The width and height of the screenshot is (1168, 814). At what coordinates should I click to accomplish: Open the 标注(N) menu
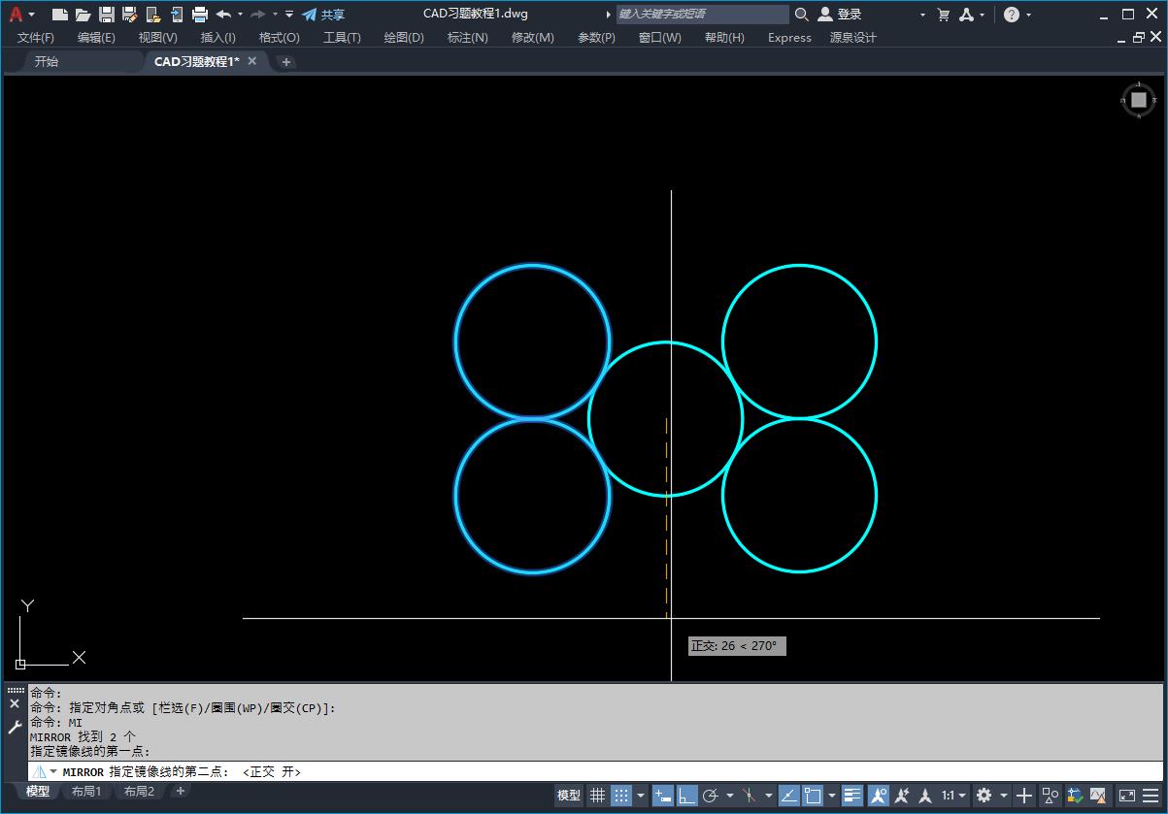[468, 38]
